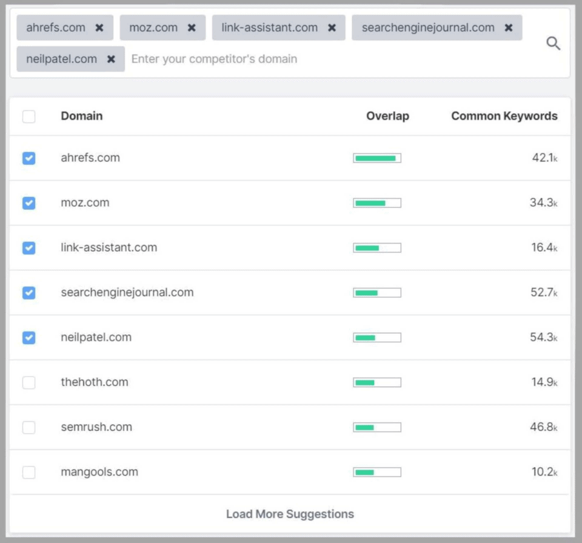
Task: Sort by Common Keywords column header
Action: (504, 116)
